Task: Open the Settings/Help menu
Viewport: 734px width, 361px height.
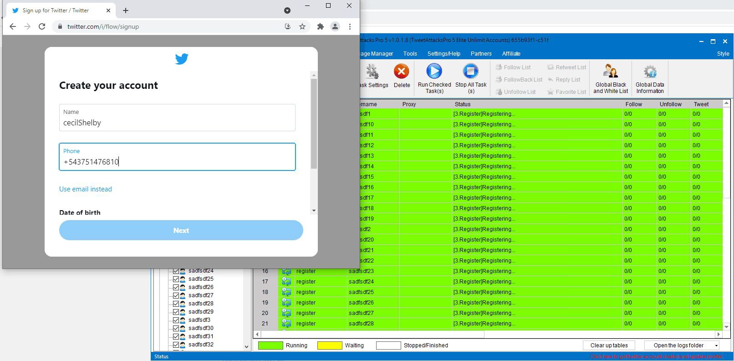Action: coord(443,54)
